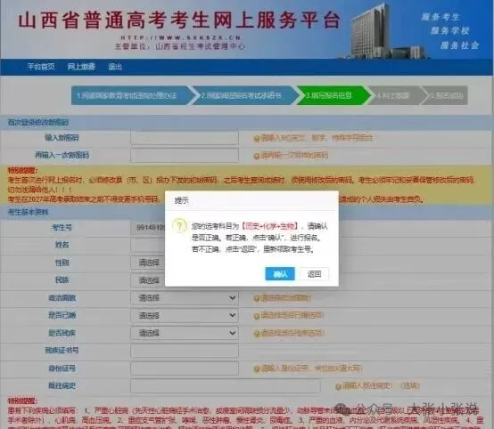The height and width of the screenshot is (429, 494).
Task: Click the 服务考生 slogan text
Action: 440,17
